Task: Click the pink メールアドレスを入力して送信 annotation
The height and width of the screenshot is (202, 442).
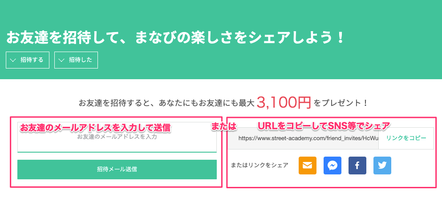Action: (x=95, y=128)
